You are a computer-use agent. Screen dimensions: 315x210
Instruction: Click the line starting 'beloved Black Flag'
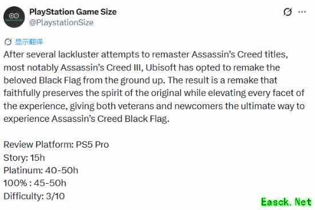tap(140, 81)
